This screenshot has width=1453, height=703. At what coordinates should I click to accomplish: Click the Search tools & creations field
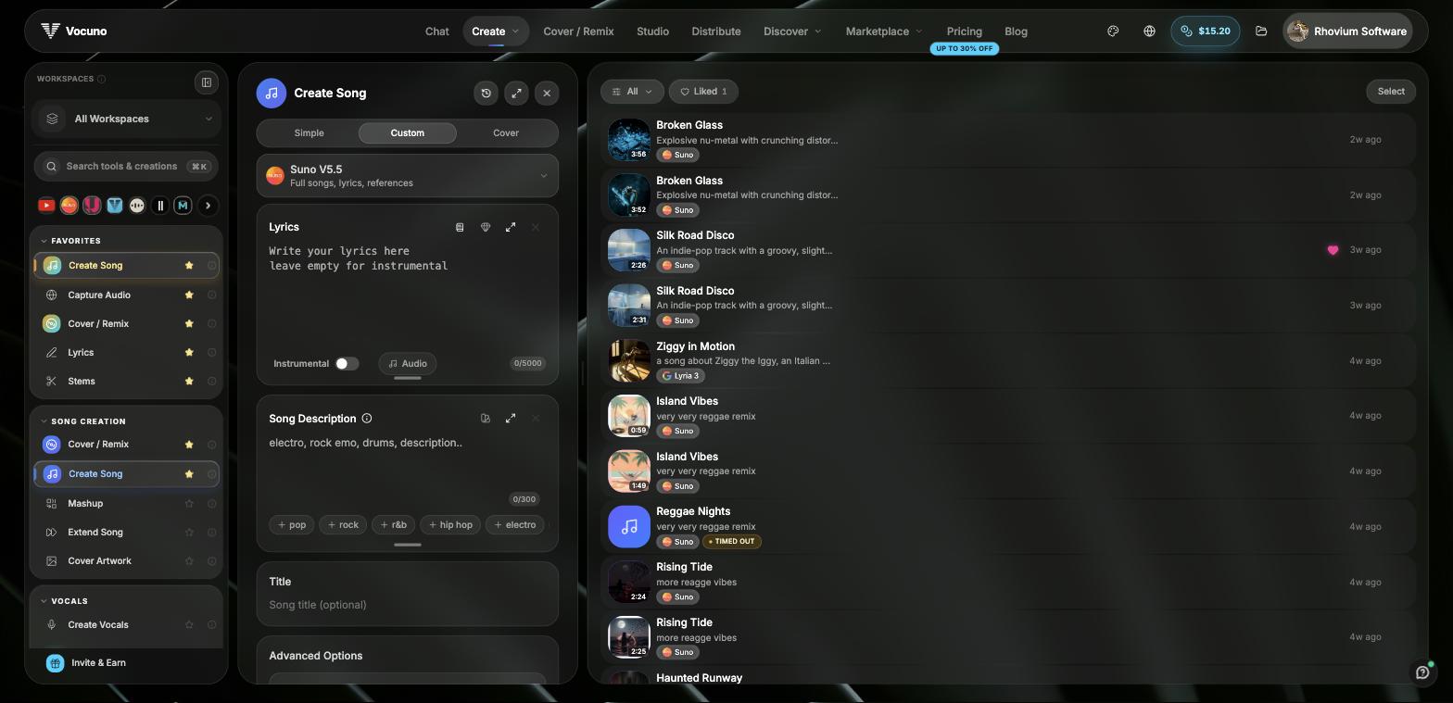126,167
